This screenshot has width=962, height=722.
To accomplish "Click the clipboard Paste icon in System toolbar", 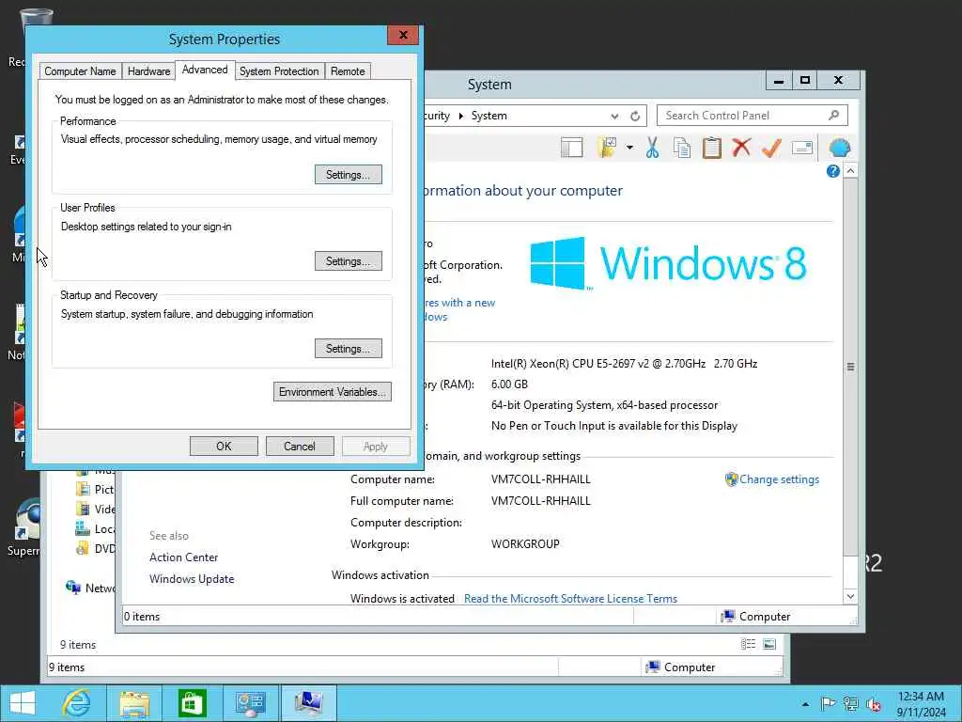I will (712, 148).
